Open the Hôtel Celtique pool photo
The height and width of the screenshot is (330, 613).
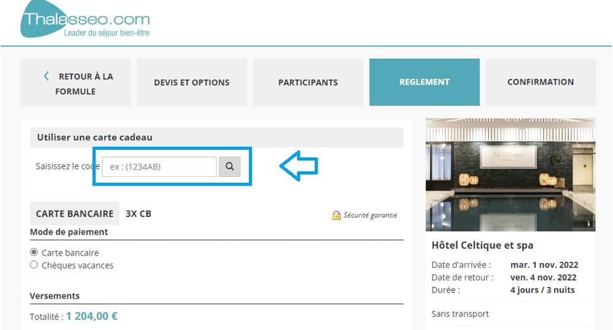[x=510, y=174]
